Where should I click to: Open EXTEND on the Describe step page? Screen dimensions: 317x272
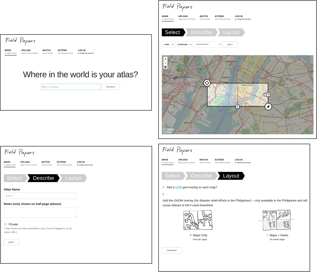click(65, 163)
